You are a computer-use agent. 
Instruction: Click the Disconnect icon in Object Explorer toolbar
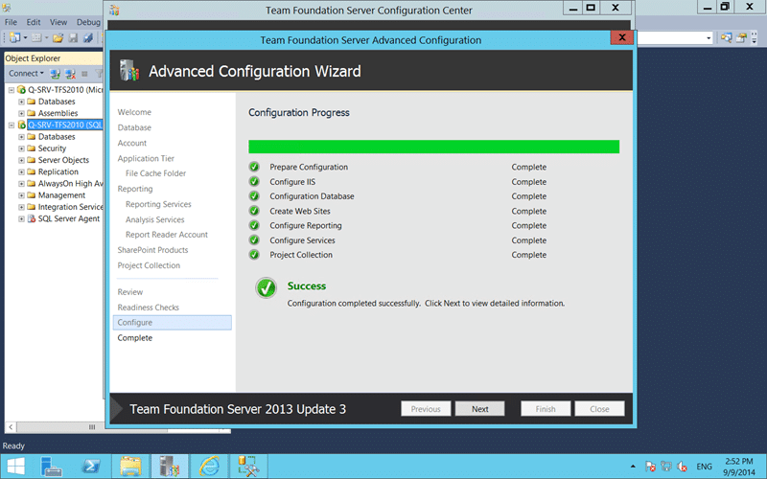(70, 74)
